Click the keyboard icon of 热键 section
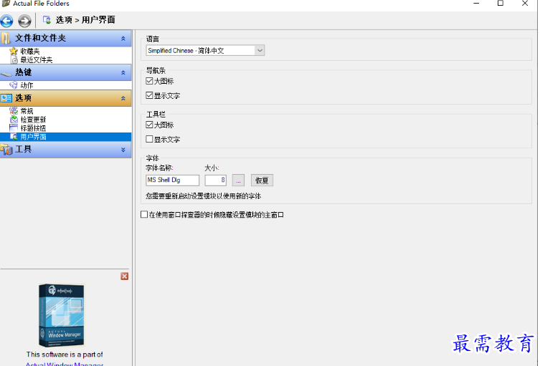Viewport: 540px width, 366px height. tap(6, 73)
